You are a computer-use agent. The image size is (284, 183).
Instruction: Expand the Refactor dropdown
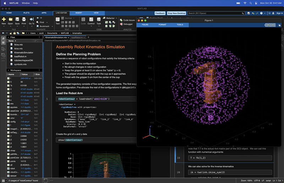111,18
